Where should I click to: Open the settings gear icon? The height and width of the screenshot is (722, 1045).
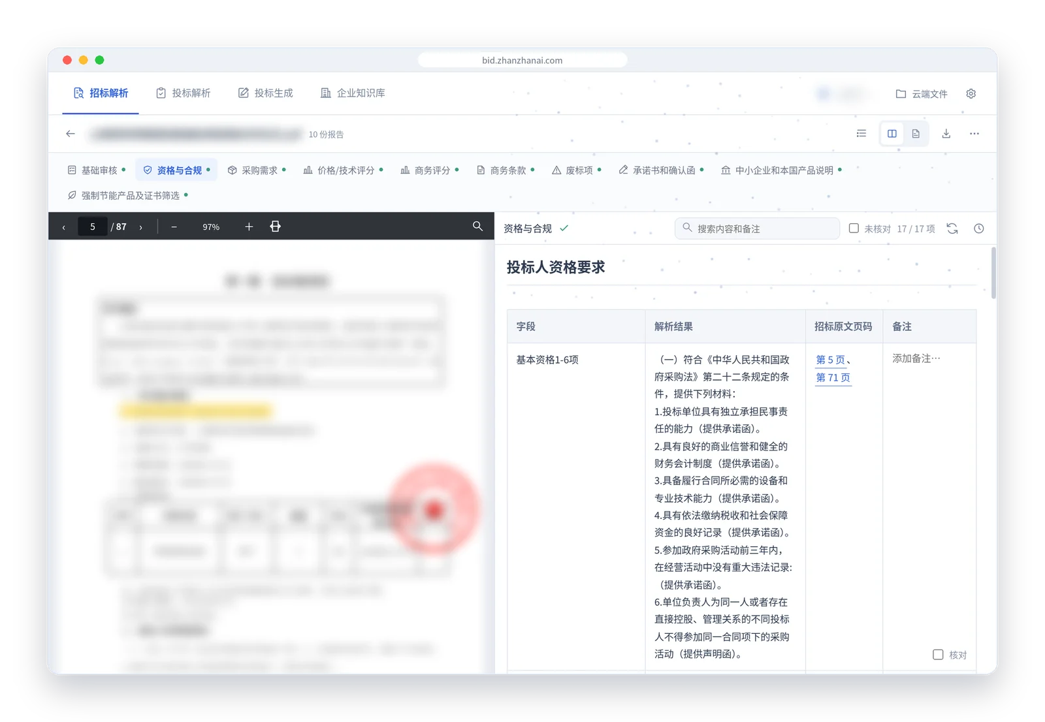coord(971,93)
